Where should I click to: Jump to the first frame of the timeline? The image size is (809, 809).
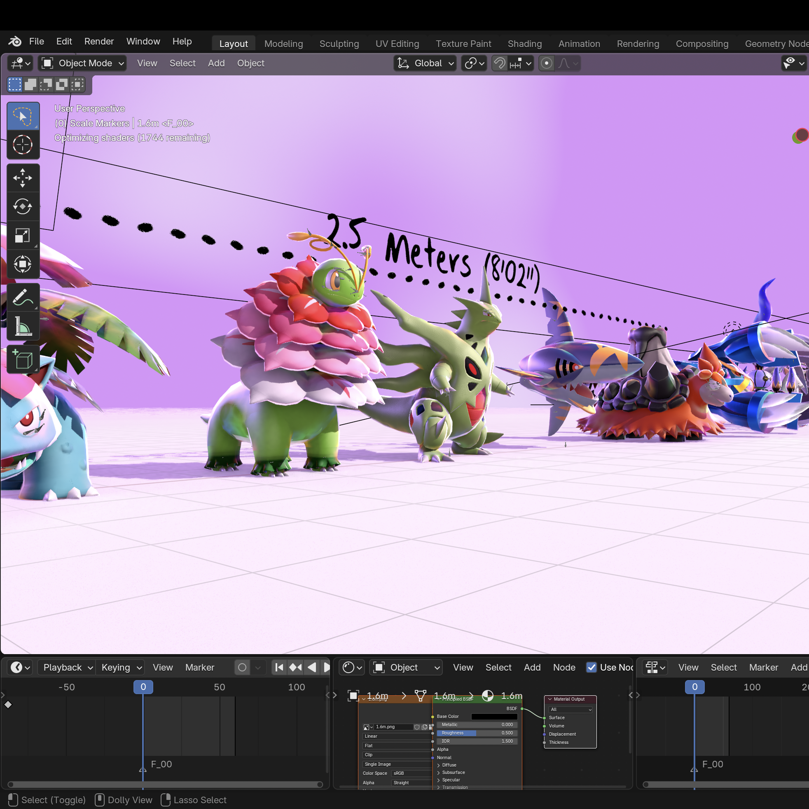click(x=279, y=667)
